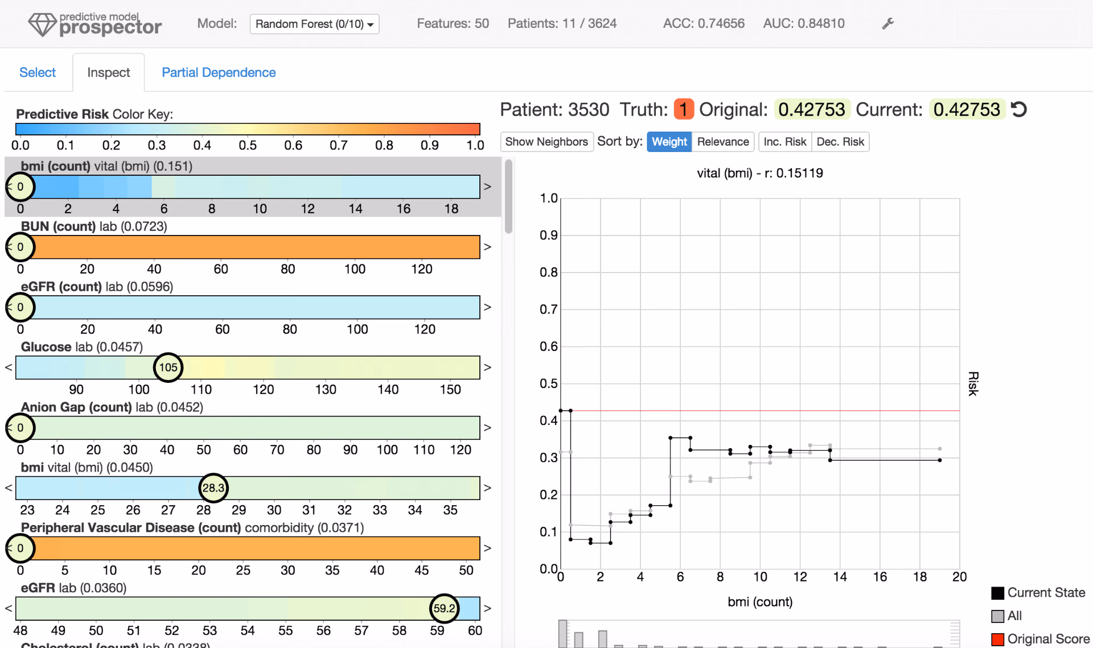Click the left arrow of the eGFR lab bar
1093x648 pixels.
[9, 609]
